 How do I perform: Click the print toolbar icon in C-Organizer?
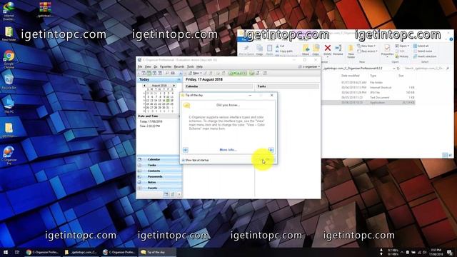pyautogui.click(x=173, y=73)
